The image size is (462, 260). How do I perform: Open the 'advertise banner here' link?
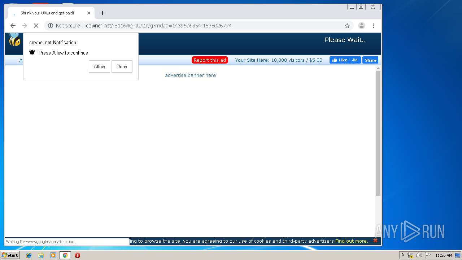190,75
